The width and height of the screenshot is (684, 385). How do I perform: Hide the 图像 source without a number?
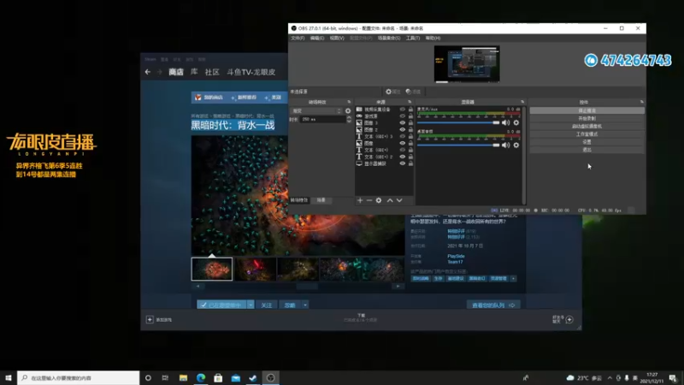(402, 143)
